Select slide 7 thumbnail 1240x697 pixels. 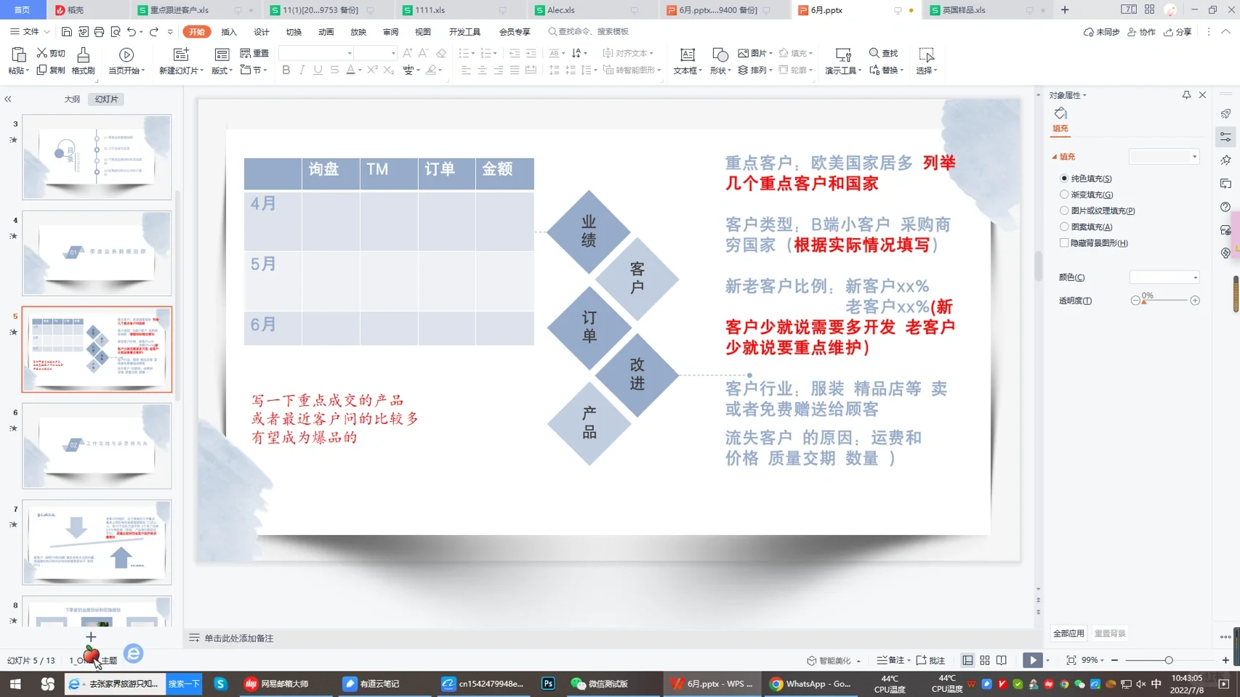(97, 542)
